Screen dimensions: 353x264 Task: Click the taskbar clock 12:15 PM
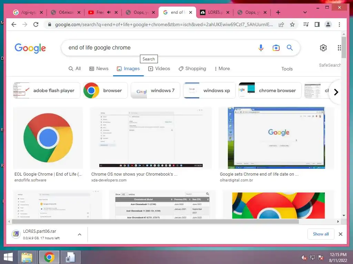[x=338, y=257]
